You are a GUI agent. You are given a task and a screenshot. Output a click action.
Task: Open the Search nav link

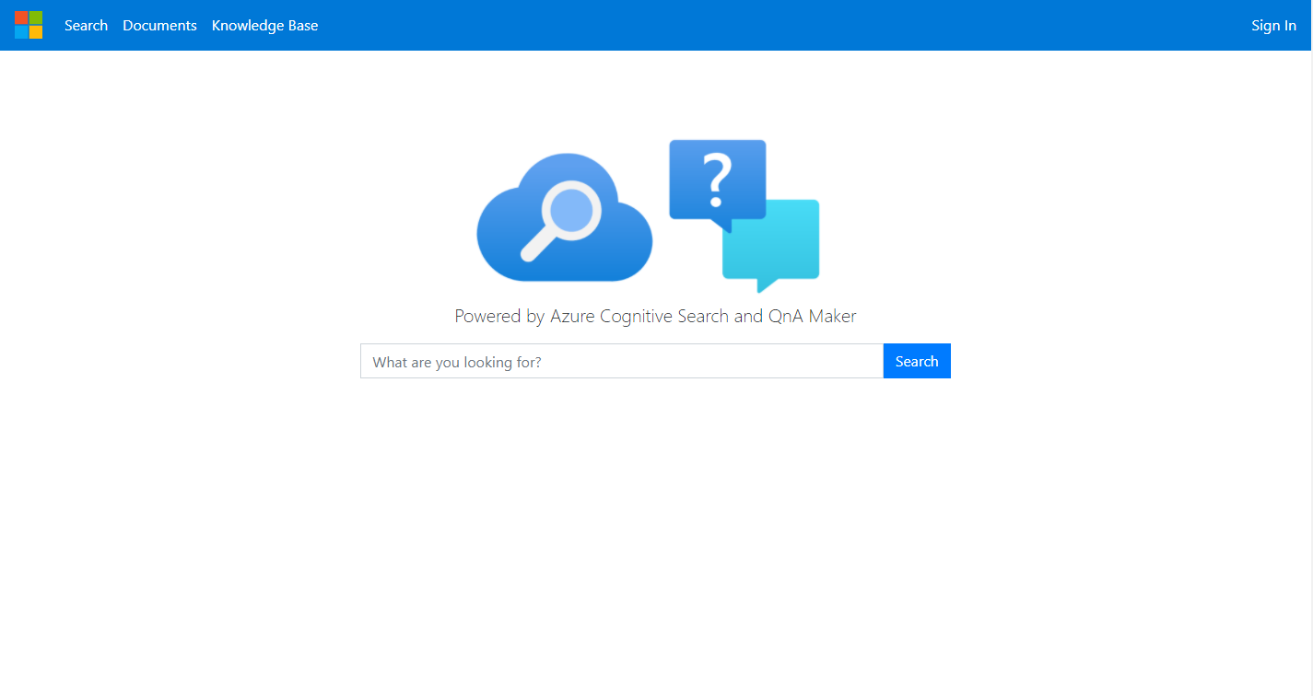86,26
